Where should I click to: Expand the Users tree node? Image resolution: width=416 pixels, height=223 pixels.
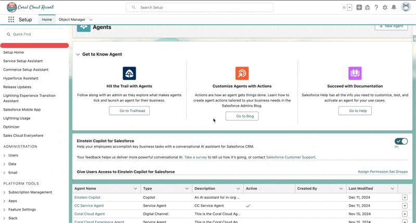tap(4, 155)
